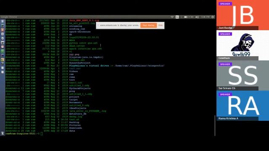Click SPEAKER badge on Gowtham tile
Image resolution: width=269 pixels, height=151 pixels.
point(225,34)
